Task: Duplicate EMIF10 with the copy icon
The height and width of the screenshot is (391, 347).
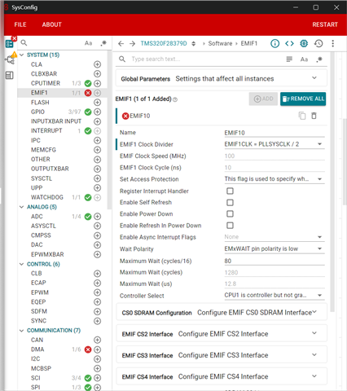Action: click(x=302, y=116)
